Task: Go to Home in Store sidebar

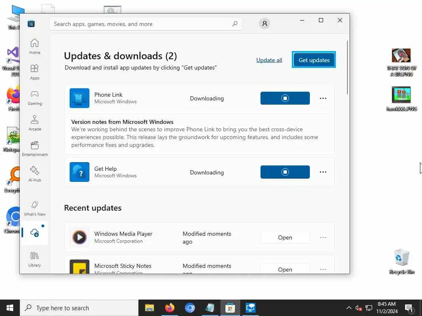Action: click(35, 46)
